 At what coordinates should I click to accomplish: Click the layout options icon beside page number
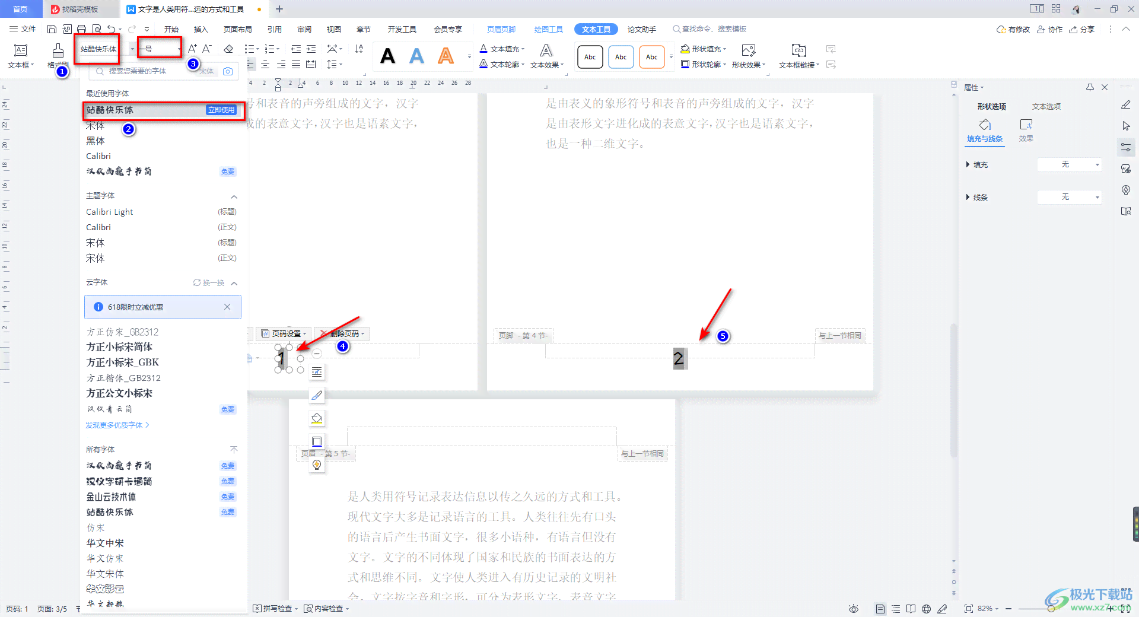tap(317, 372)
